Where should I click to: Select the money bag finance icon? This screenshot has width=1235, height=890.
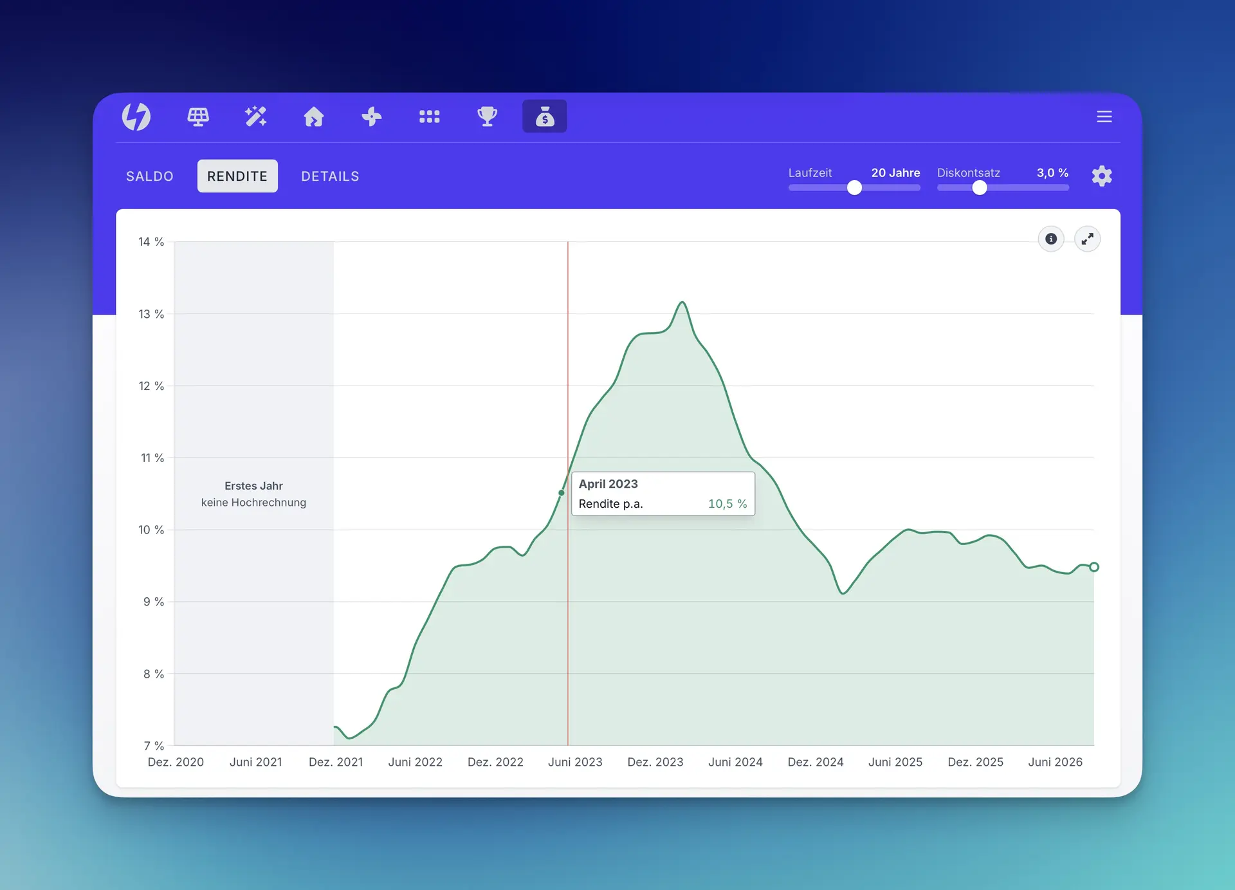pyautogui.click(x=545, y=116)
